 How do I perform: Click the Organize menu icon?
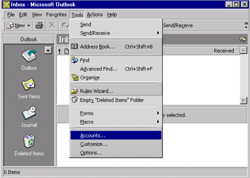[x=75, y=77]
